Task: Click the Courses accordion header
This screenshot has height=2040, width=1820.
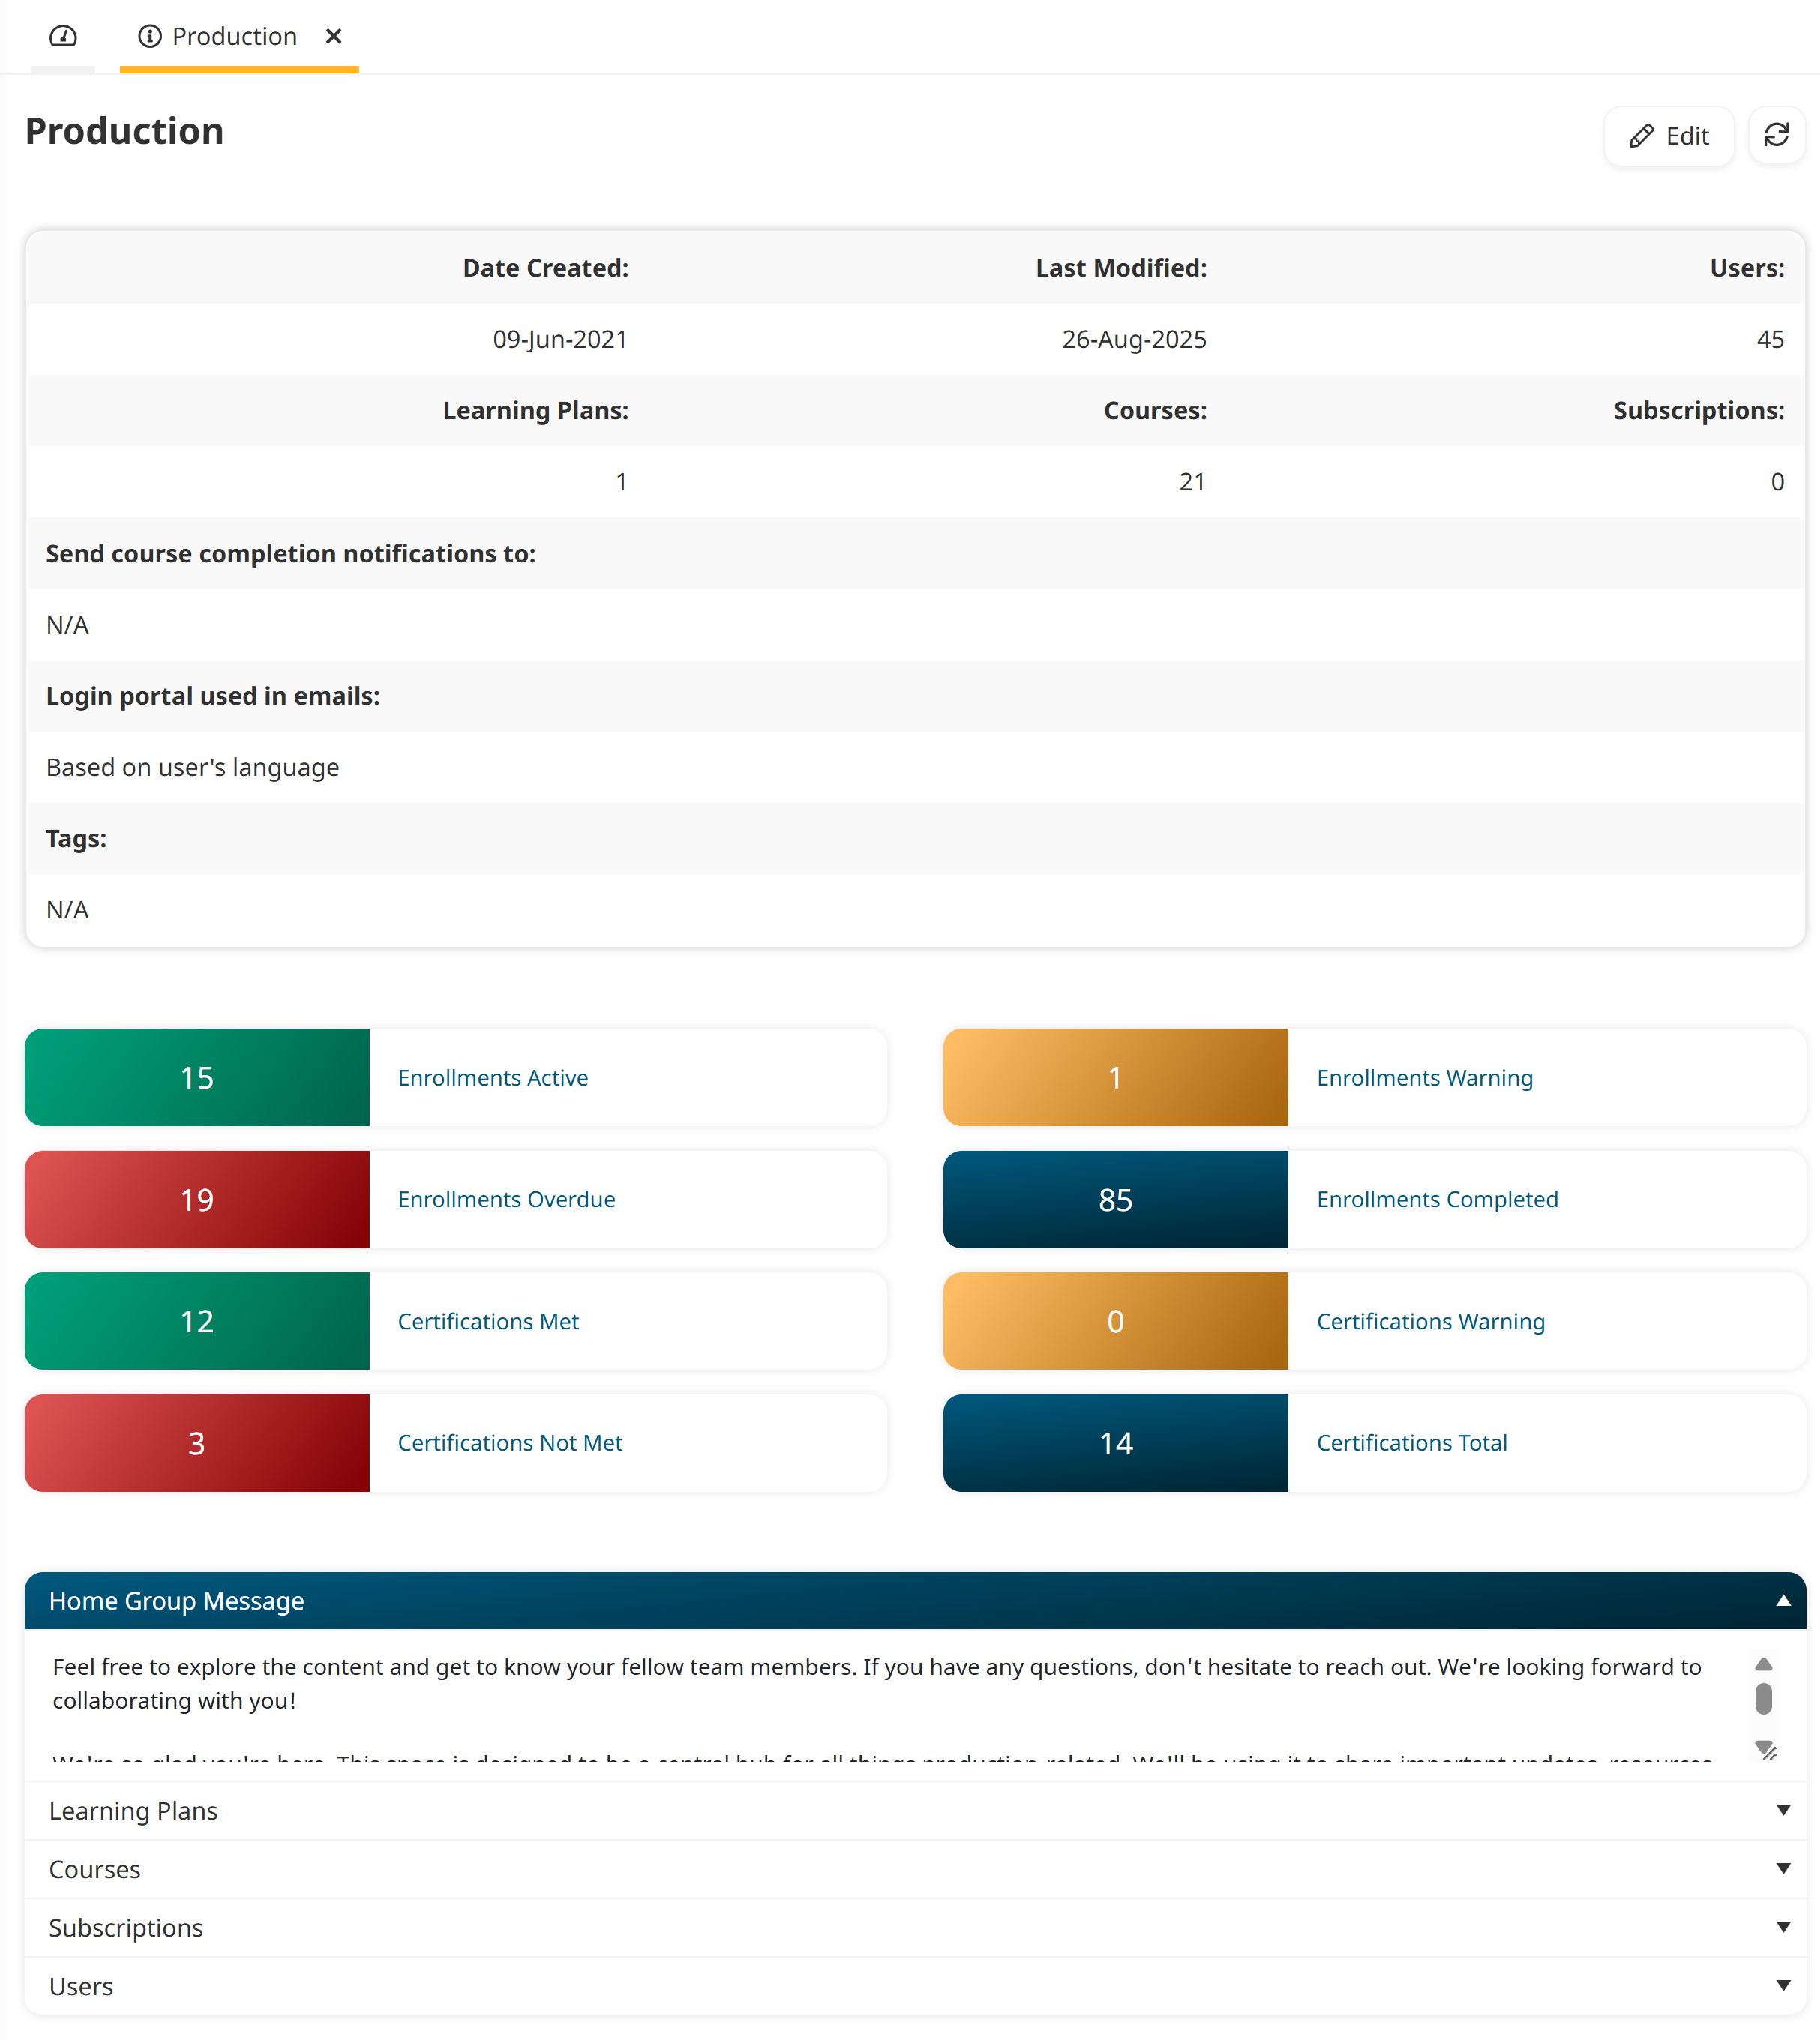Action: [x=915, y=1869]
